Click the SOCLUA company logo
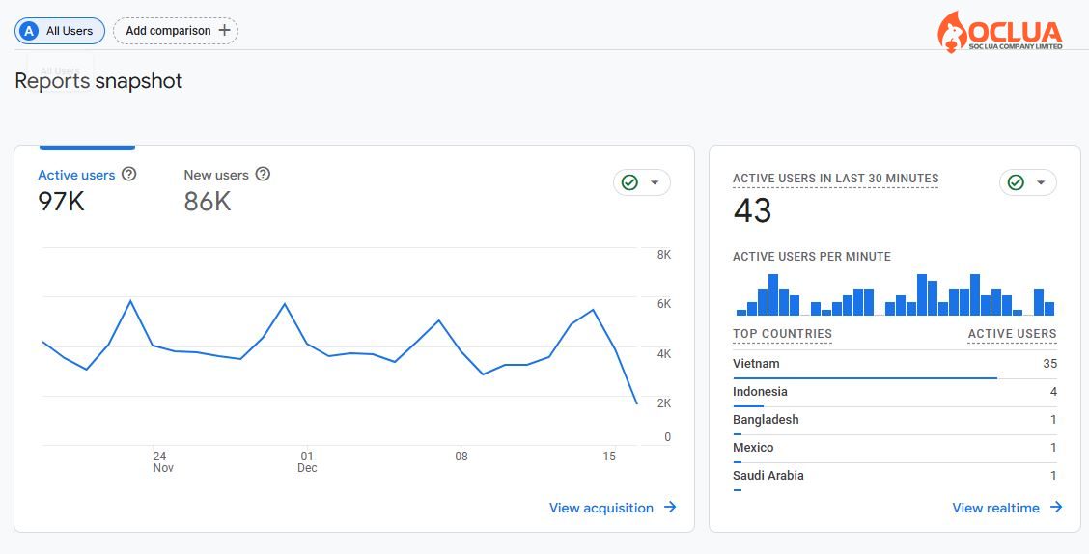Screen dimensions: 1089x554 click(1000, 32)
